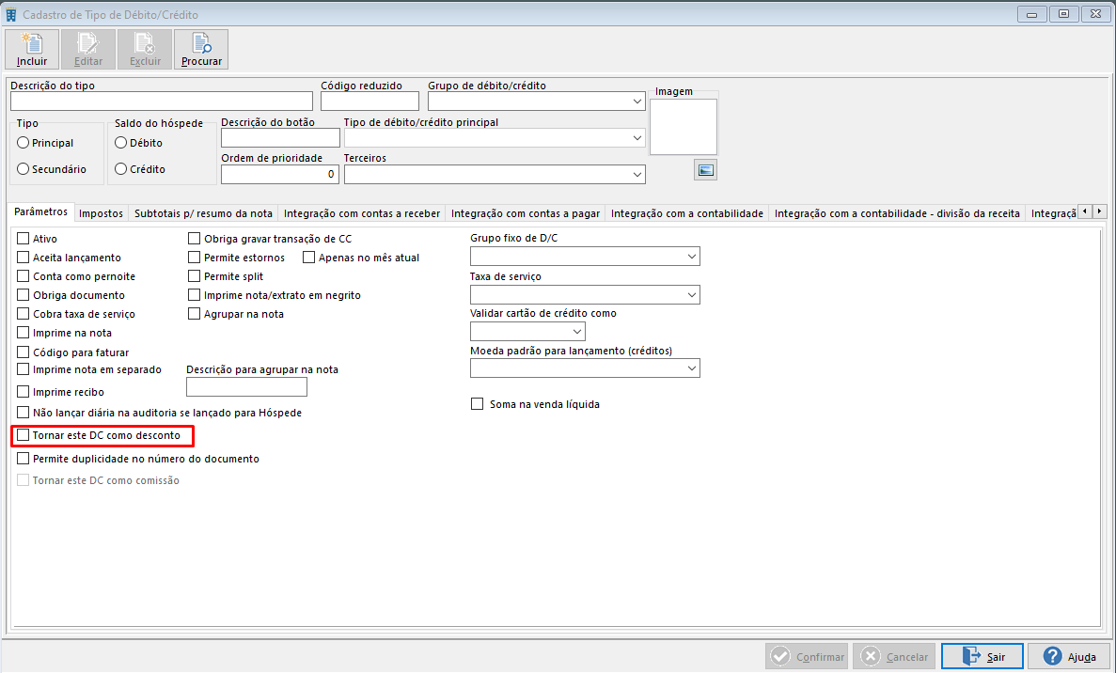Check Aceita lançamento
The height and width of the screenshot is (673, 1116).
(x=24, y=258)
